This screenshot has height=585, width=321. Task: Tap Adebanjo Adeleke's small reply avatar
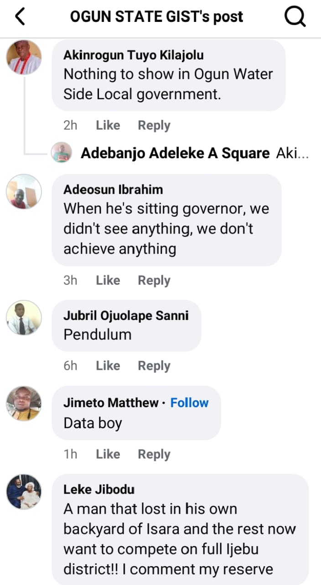(62, 153)
